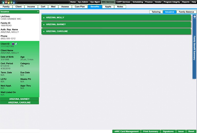Click the pencil edit icon beside Client ID

pos(16,44)
